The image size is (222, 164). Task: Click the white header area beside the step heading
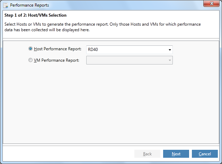pyautogui.click(x=142, y=15)
